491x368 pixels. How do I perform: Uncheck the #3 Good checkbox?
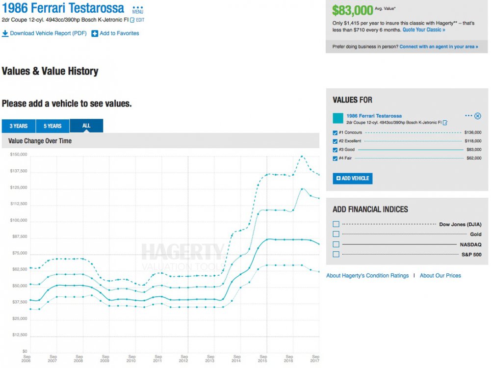(x=335, y=150)
